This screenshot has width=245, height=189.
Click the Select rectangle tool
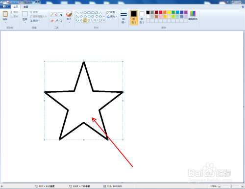[25, 14]
